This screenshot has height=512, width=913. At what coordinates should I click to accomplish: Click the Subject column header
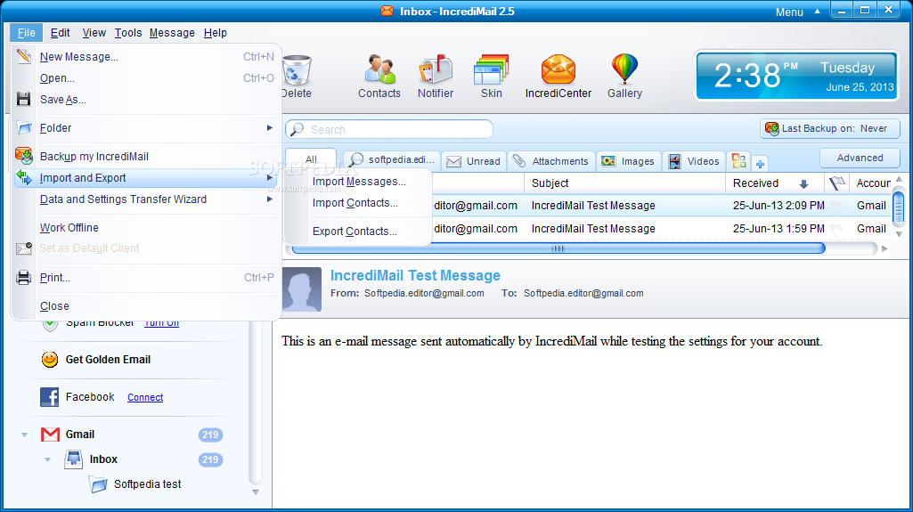point(624,183)
